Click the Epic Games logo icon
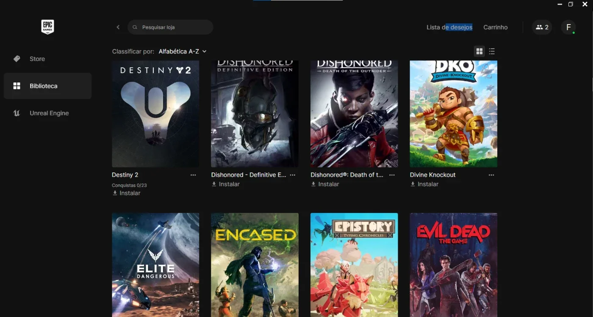The image size is (593, 317). point(47,27)
